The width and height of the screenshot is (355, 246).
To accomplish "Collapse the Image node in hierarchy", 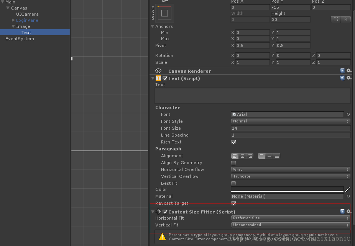I will [x=13, y=26].
